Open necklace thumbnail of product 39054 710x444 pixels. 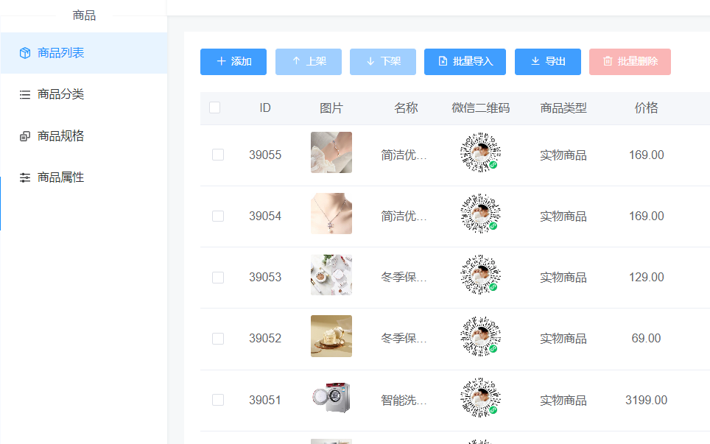(x=331, y=214)
